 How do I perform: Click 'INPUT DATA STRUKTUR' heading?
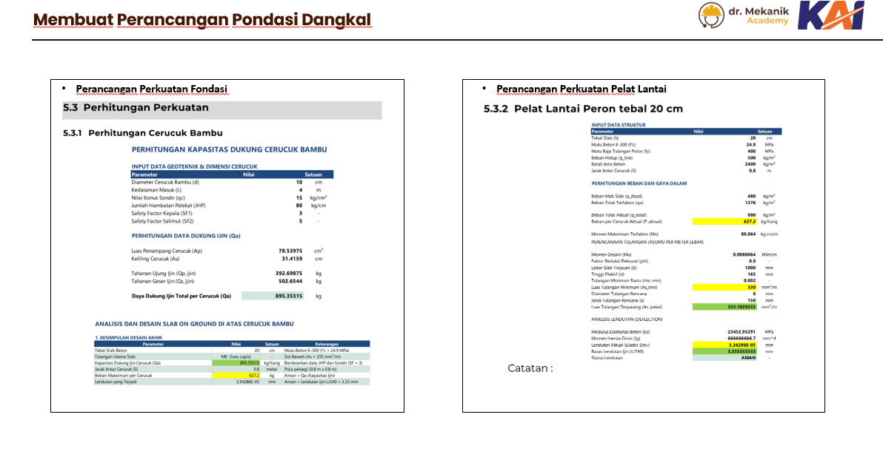(x=619, y=125)
